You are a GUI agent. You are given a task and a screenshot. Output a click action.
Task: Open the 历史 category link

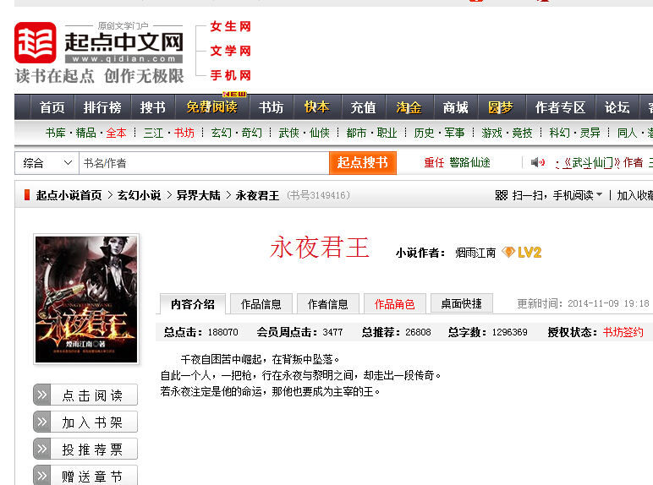coord(424,133)
